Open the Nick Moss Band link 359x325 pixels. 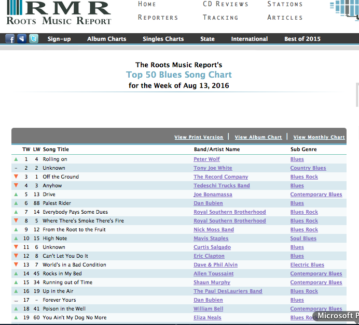point(214,230)
